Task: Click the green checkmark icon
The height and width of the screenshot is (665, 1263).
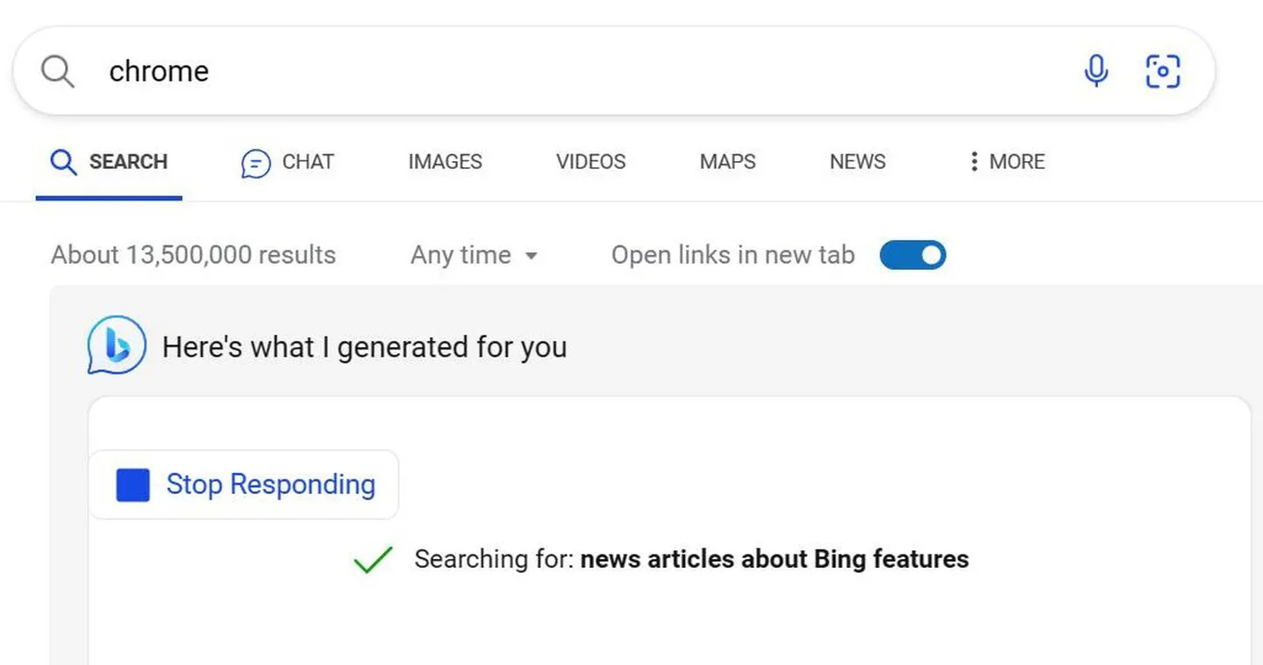Action: point(373,560)
